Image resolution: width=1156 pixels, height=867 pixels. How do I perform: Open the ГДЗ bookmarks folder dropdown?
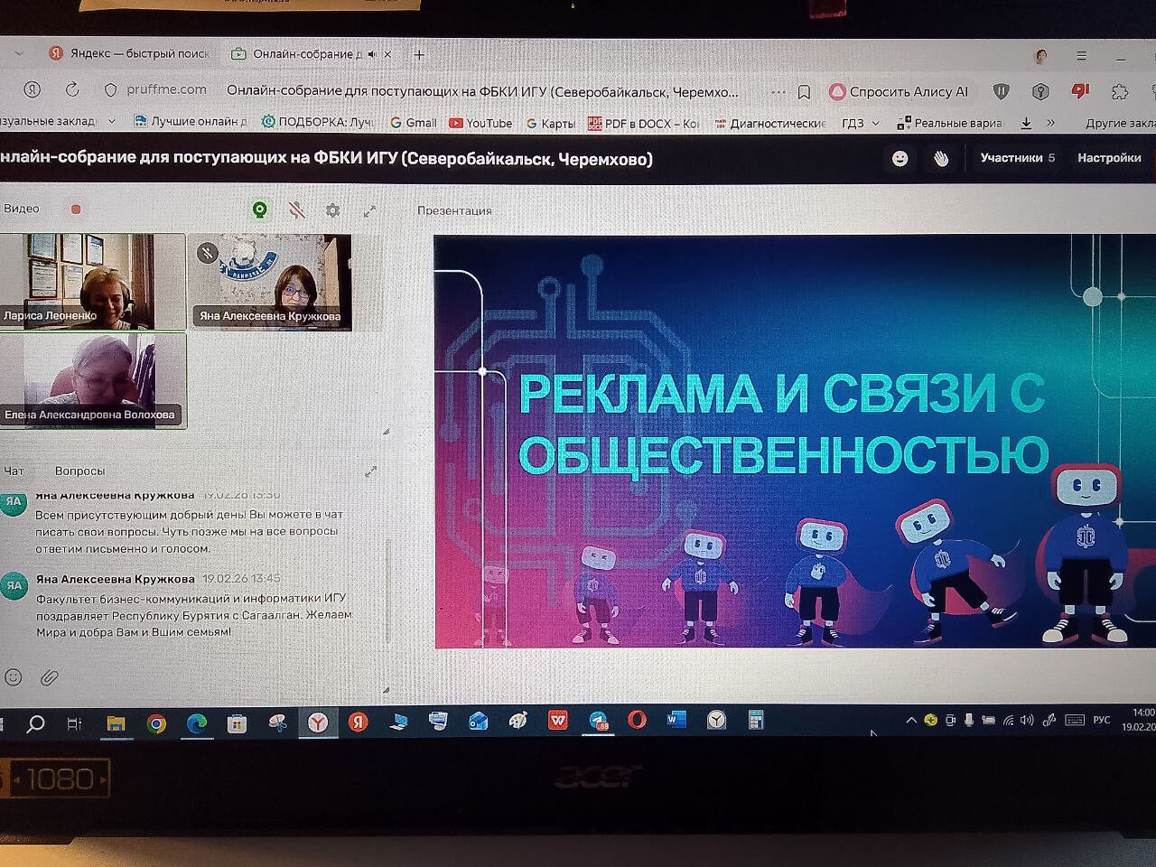click(861, 123)
